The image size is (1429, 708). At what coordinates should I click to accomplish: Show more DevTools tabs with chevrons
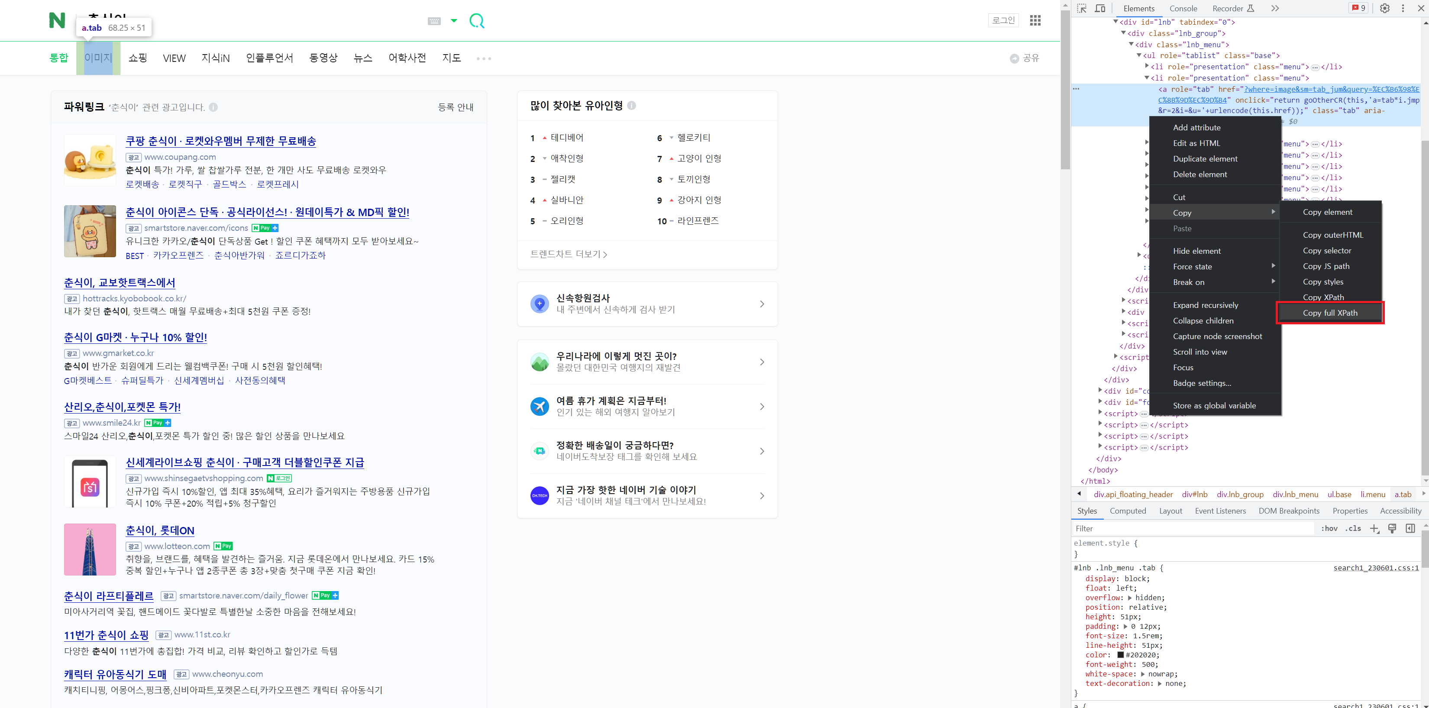tap(1275, 8)
